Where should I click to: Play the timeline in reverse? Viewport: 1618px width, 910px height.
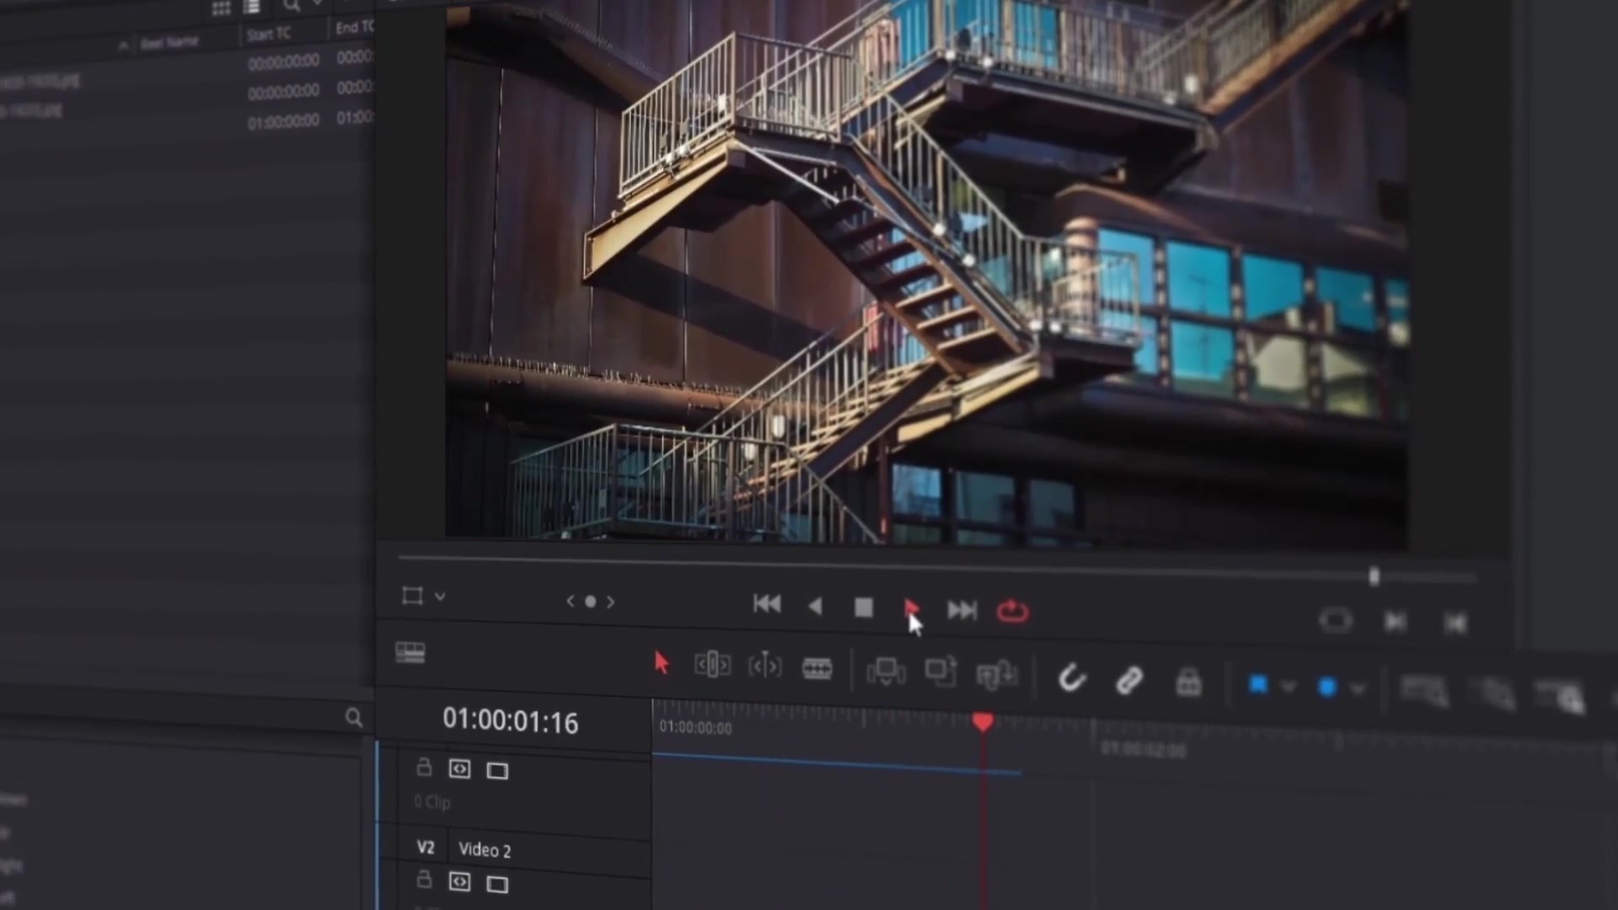[x=815, y=606]
